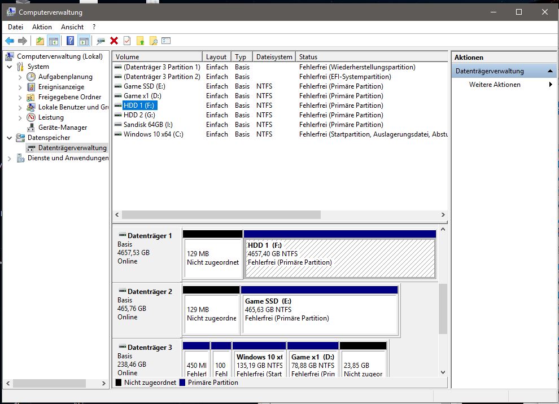The image size is (559, 404).
Task: Expand the Ereignisanzeige node
Action: (20, 87)
